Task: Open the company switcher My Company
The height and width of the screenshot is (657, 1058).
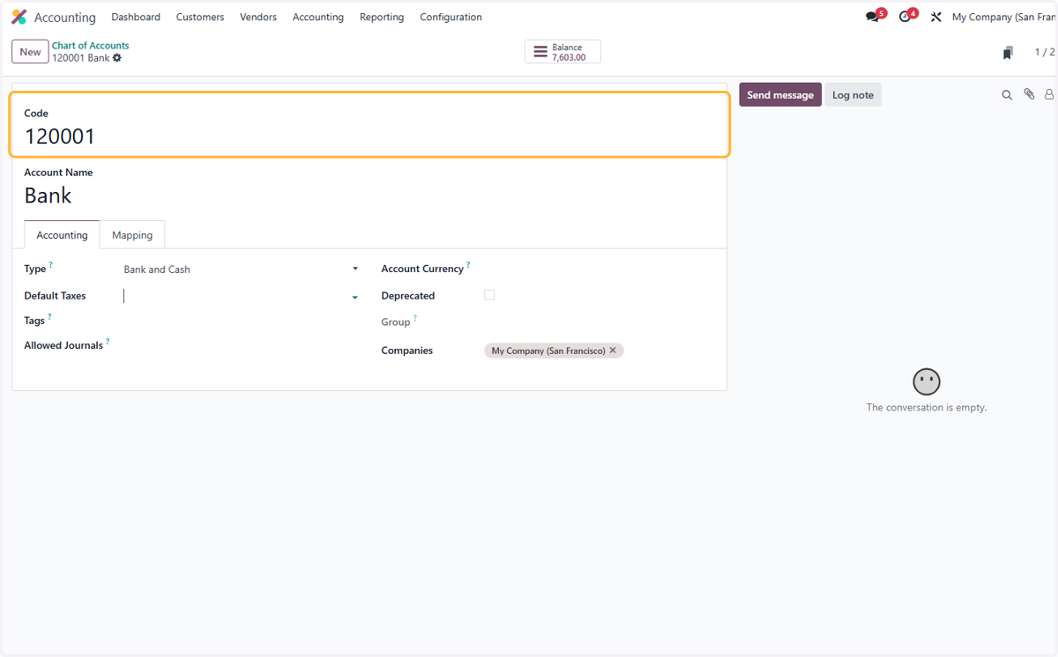Action: click(x=1003, y=17)
